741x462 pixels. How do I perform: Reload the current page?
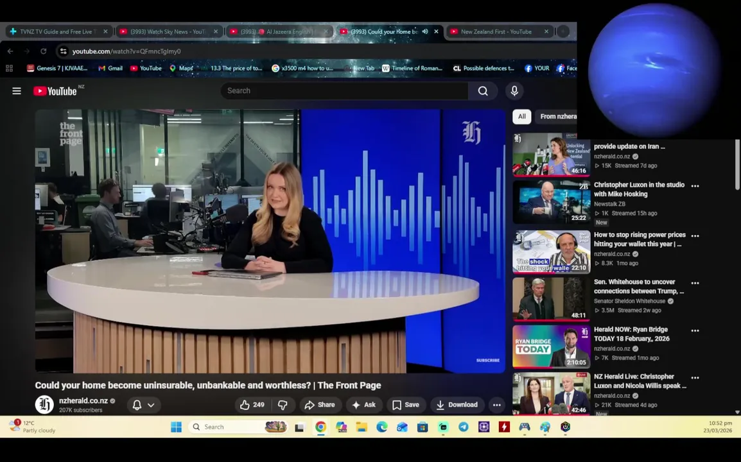coord(44,51)
